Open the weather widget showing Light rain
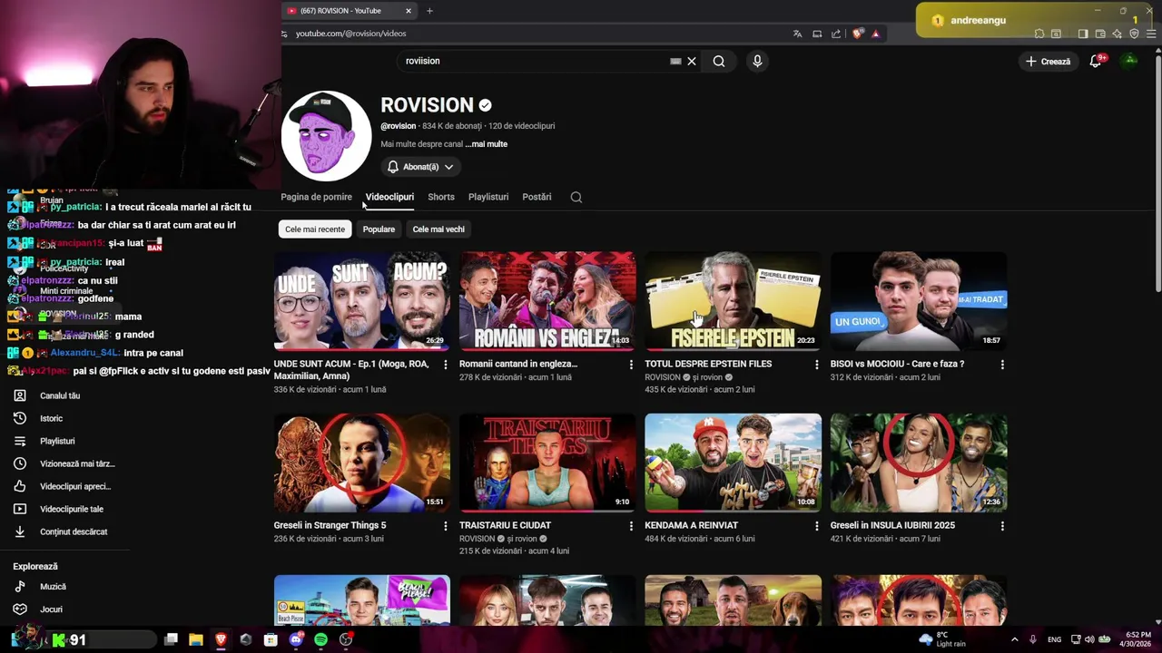This screenshot has height=653, width=1162. click(944, 639)
